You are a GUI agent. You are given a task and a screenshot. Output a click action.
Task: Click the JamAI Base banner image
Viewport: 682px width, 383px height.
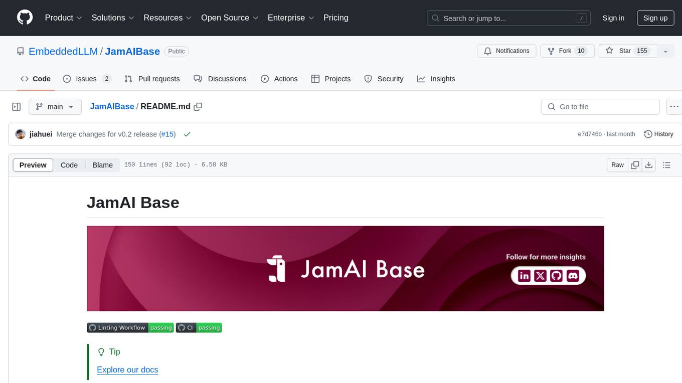(x=345, y=269)
